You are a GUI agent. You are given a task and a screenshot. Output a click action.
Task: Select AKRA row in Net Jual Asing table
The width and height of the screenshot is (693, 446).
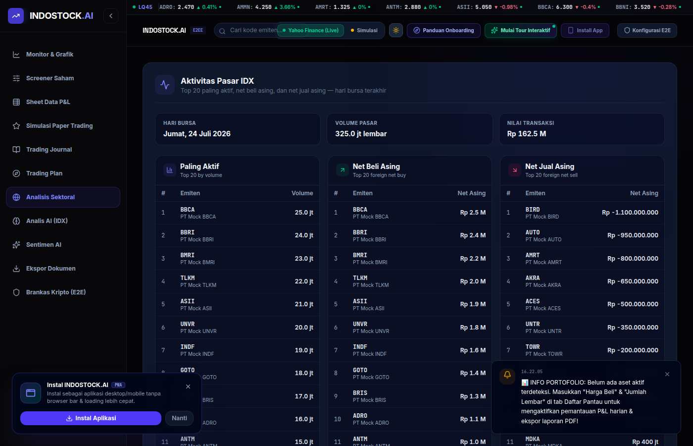582,281
